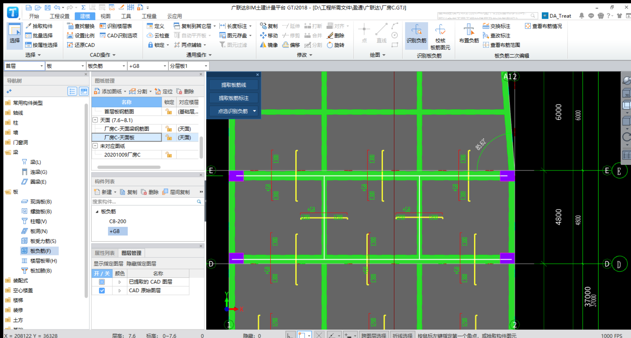Click the 识别楼层表 icon

(103, 26)
